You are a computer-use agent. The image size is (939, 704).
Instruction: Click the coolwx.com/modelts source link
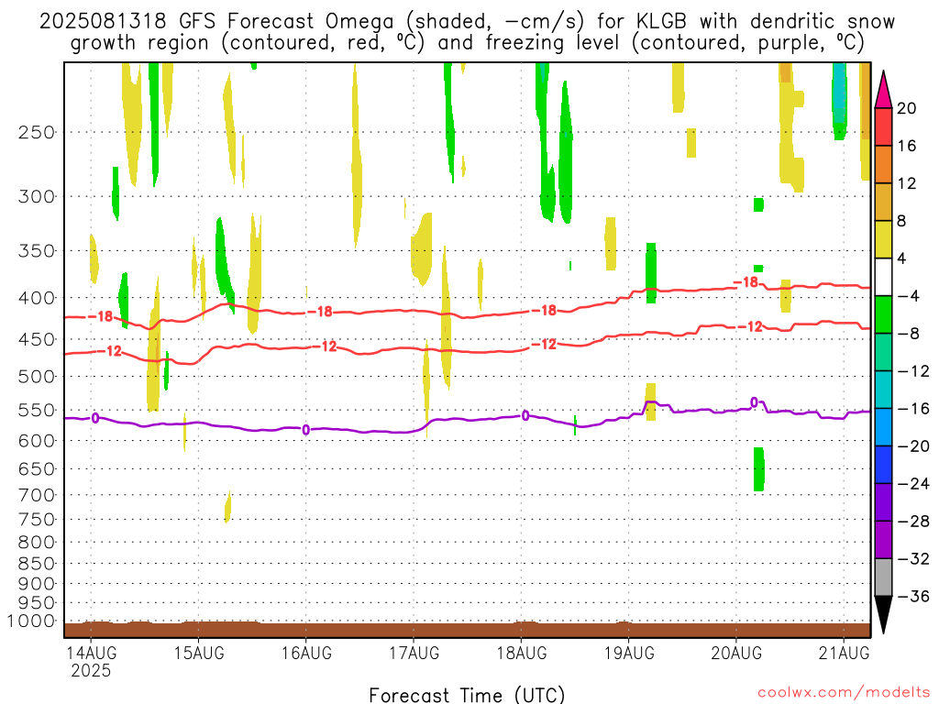point(844,693)
